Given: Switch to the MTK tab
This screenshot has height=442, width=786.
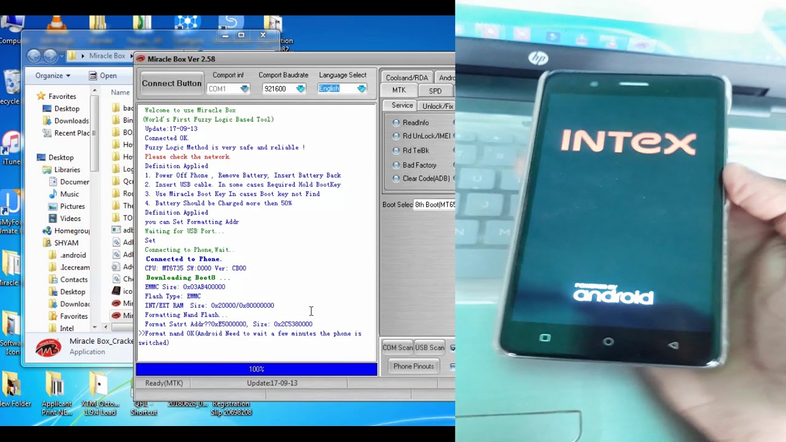Looking at the screenshot, I should coord(399,90).
